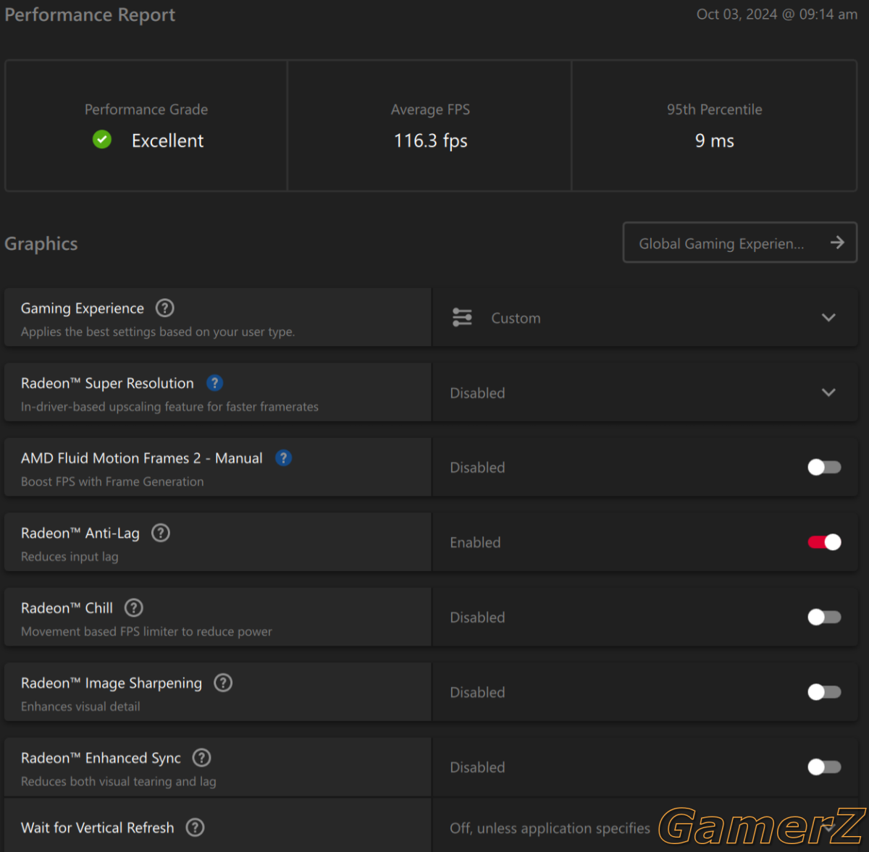The height and width of the screenshot is (852, 869).
Task: Open Radeon Image Sharpening help icon
Action: (x=223, y=683)
